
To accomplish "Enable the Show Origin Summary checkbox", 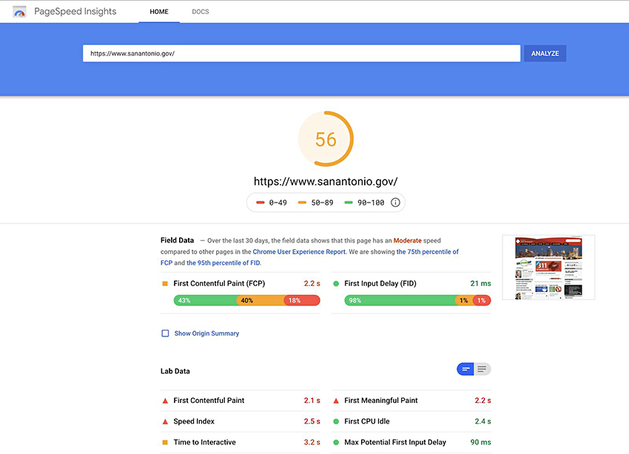I will (x=165, y=333).
